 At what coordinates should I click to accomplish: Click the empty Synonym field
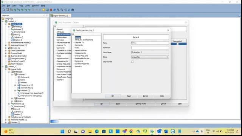150,48
